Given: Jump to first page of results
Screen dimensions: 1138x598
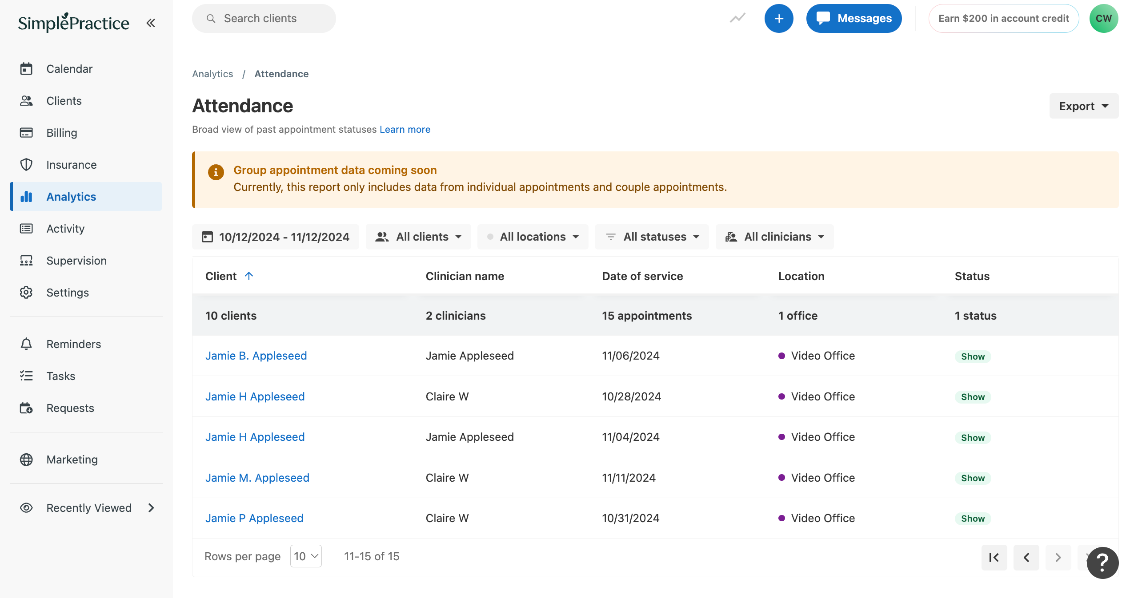Looking at the screenshot, I should tap(994, 557).
